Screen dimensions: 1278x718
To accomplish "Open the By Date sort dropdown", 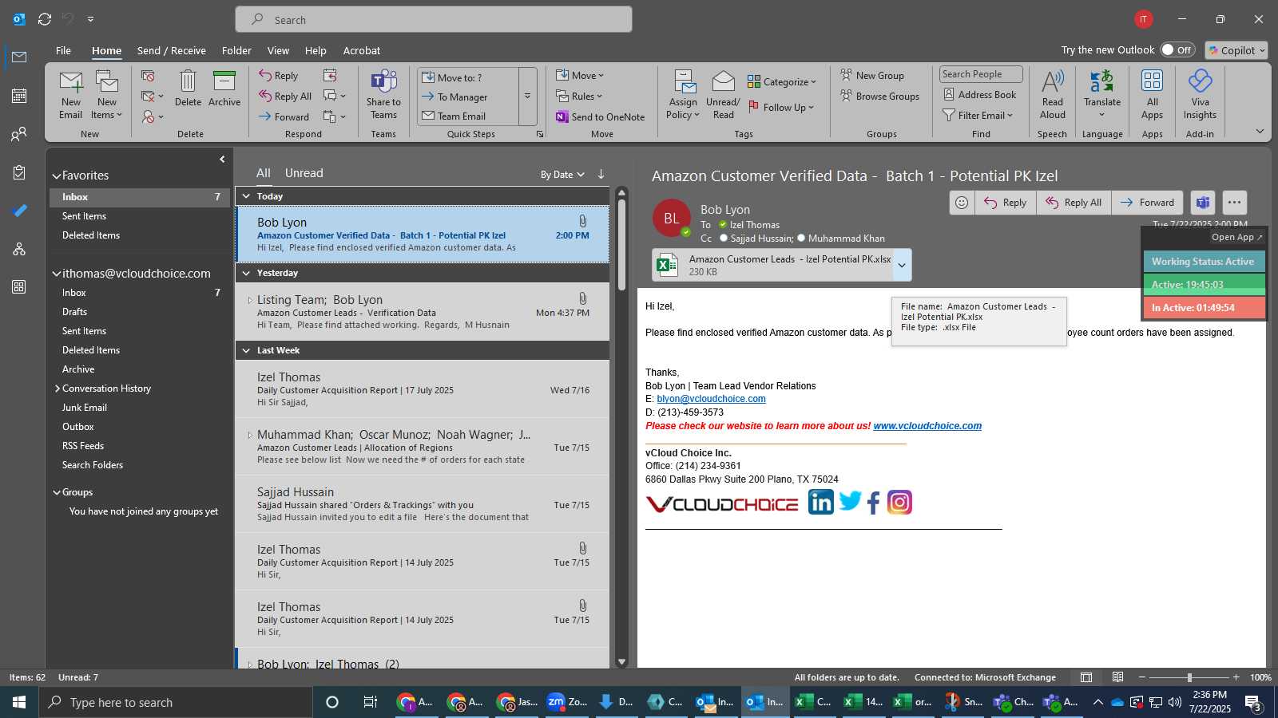I will 562,174.
